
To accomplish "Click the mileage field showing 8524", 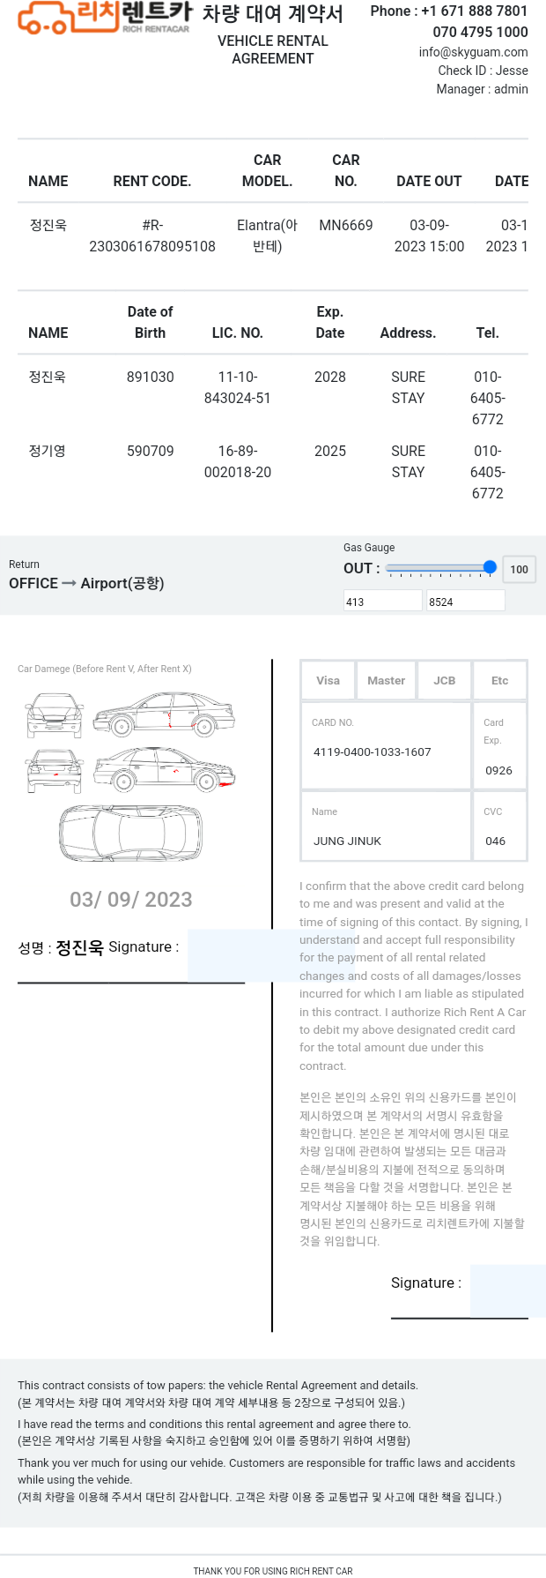I will (466, 602).
